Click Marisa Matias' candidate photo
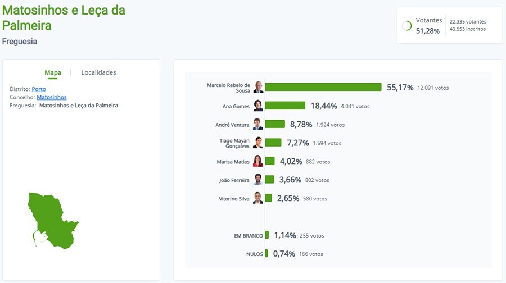506x283 pixels. [258, 161]
